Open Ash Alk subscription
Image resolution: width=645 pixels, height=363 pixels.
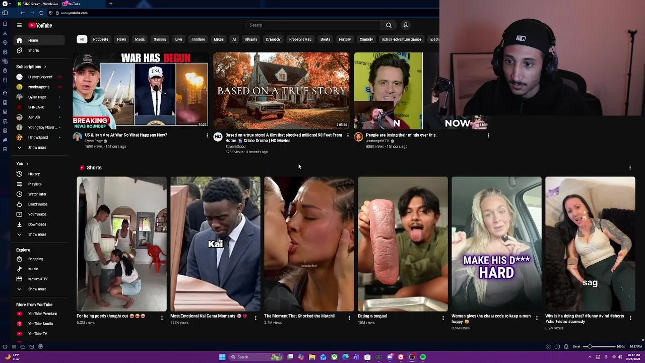click(x=39, y=117)
